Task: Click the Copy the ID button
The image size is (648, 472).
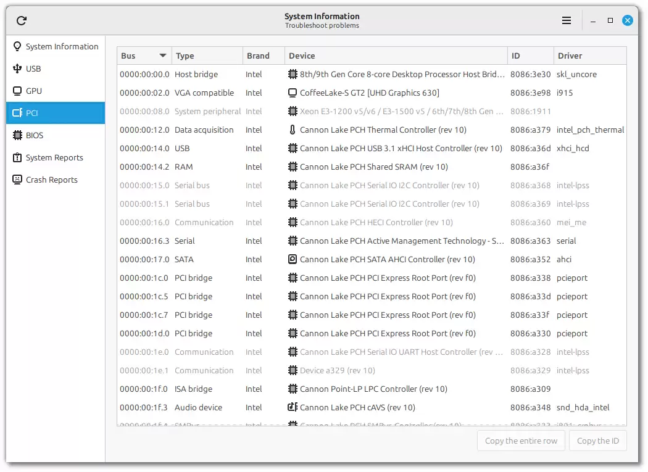Action: [x=597, y=441]
